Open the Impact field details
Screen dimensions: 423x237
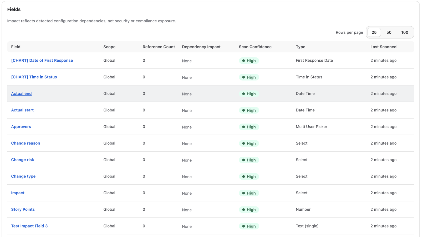point(18,193)
